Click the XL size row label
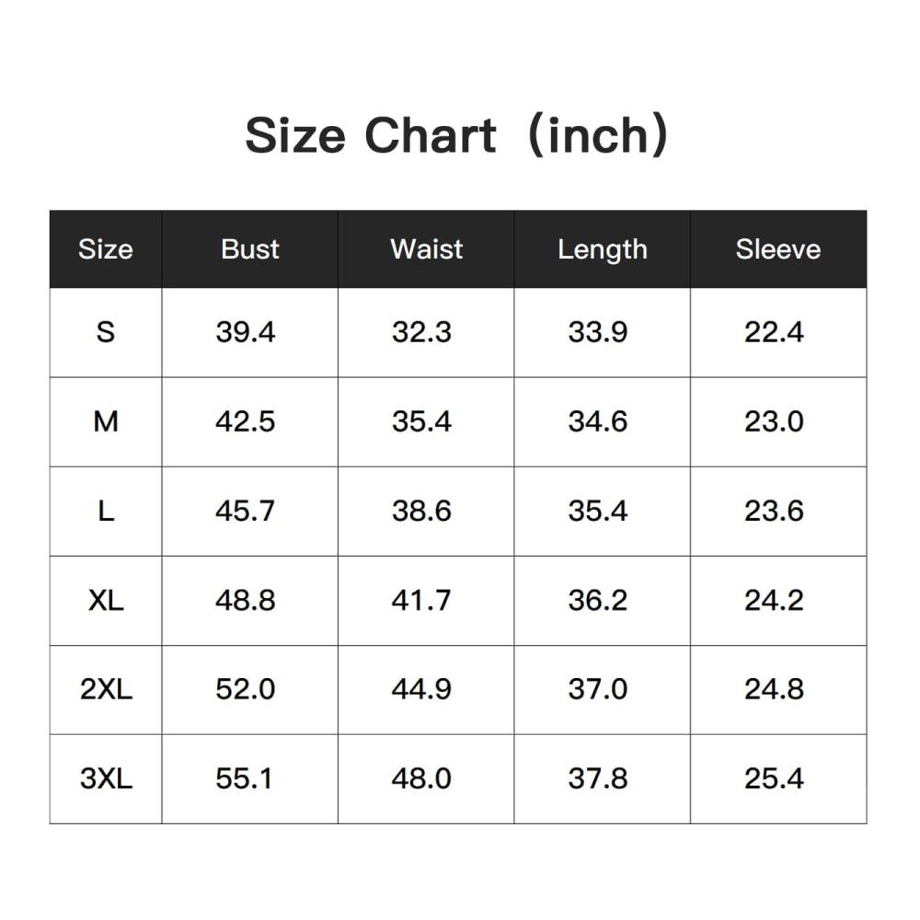This screenshot has width=920, height=920. 106,600
